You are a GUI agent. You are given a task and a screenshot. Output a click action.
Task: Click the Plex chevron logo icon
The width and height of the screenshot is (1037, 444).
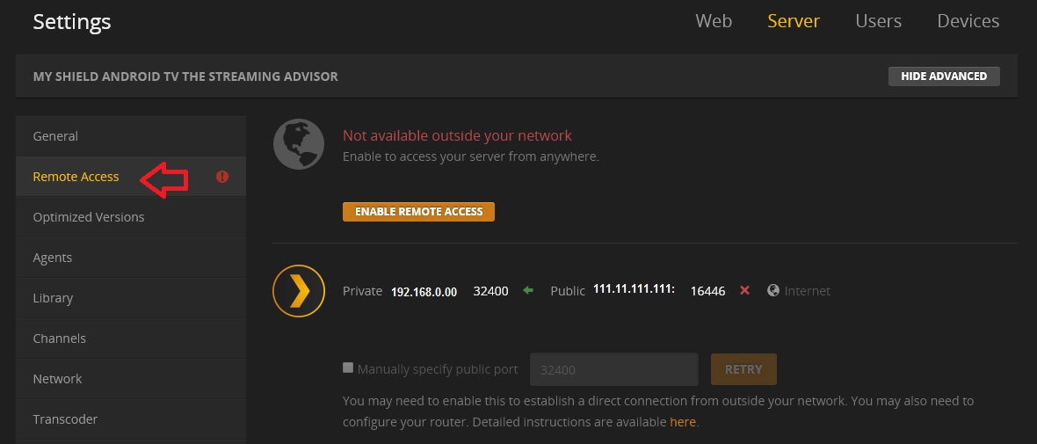click(x=299, y=291)
